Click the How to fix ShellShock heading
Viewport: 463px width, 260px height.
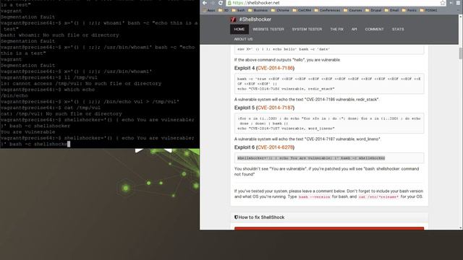point(261,217)
